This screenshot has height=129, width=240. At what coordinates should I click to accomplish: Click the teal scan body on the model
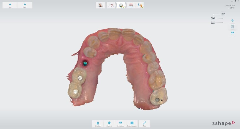pos(85,64)
